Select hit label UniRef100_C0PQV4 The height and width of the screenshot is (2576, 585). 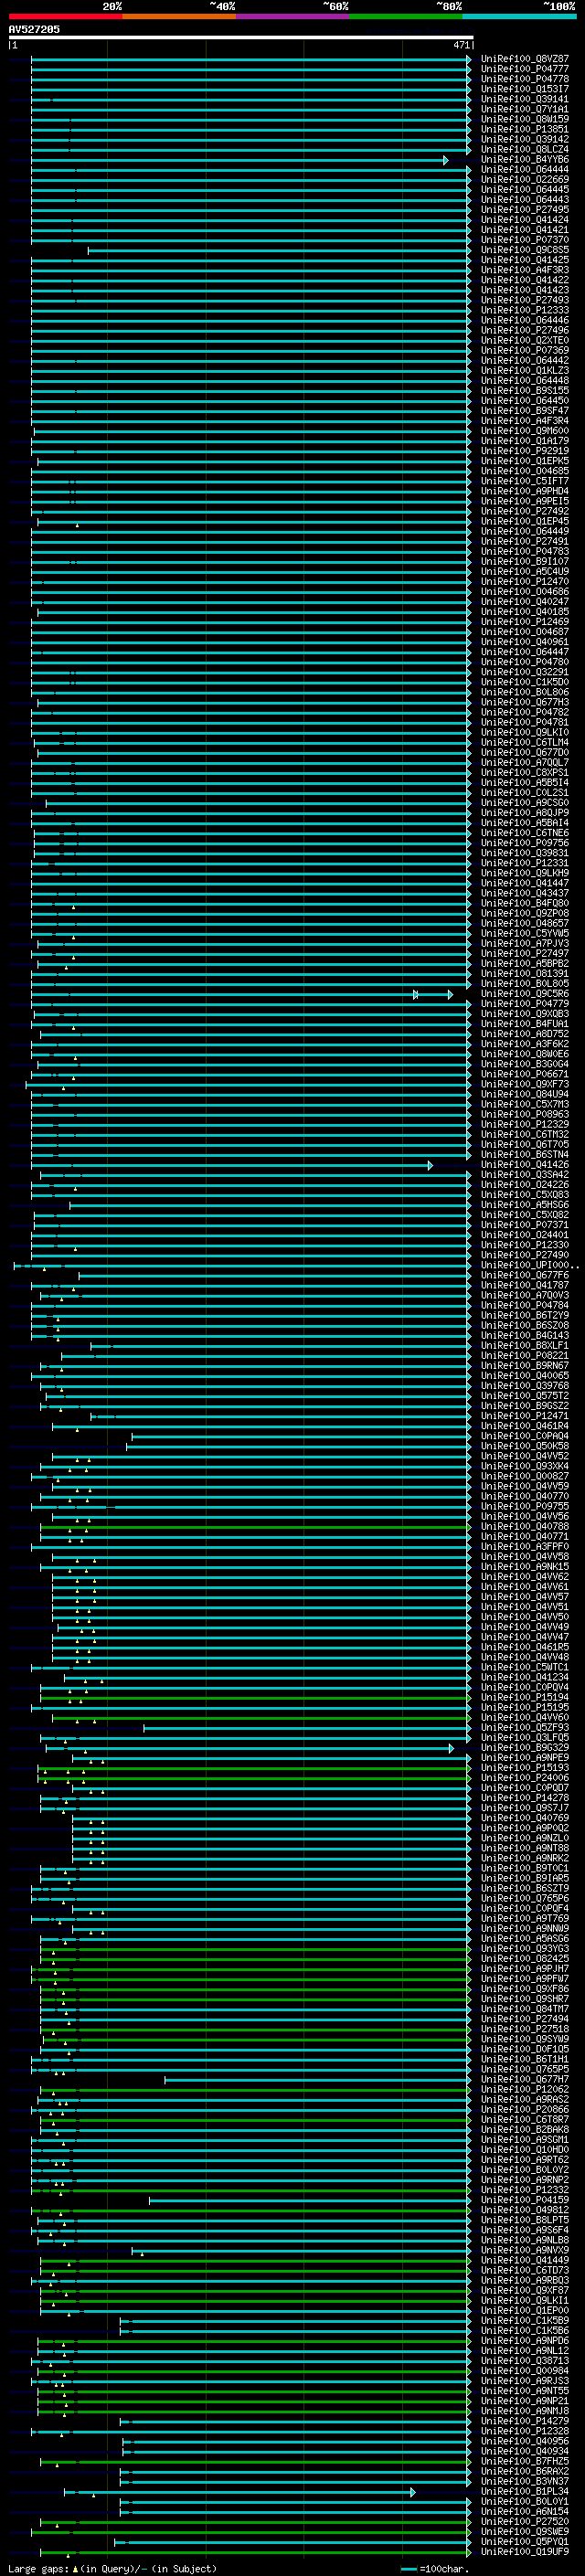point(525,1687)
